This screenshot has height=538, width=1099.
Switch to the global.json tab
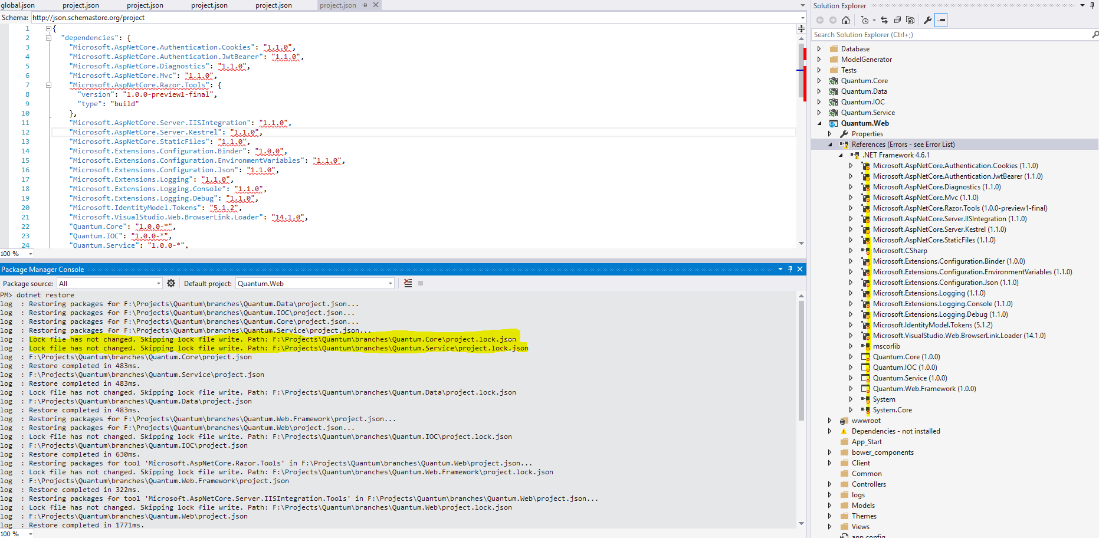pyautogui.click(x=18, y=5)
